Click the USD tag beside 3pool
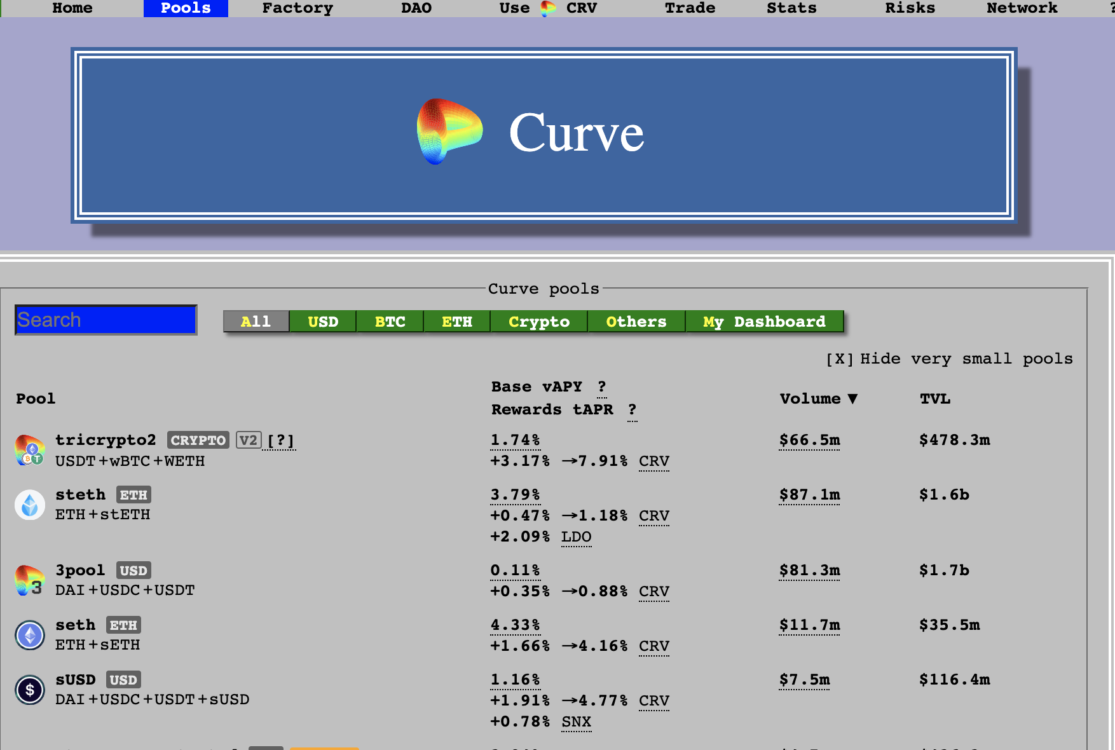 coord(133,571)
